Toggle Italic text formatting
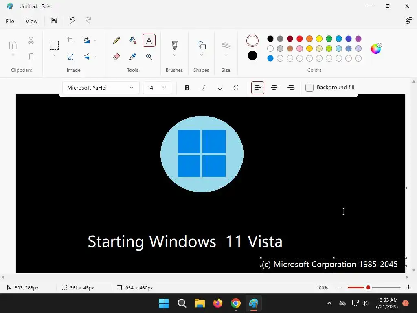This screenshot has width=417, height=313. (204, 88)
